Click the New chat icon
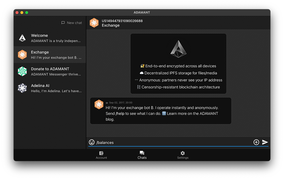The image size is (284, 179). [x=63, y=23]
